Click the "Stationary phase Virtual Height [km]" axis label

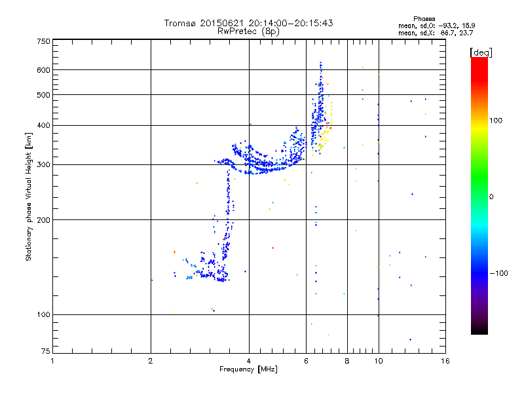coord(29,196)
